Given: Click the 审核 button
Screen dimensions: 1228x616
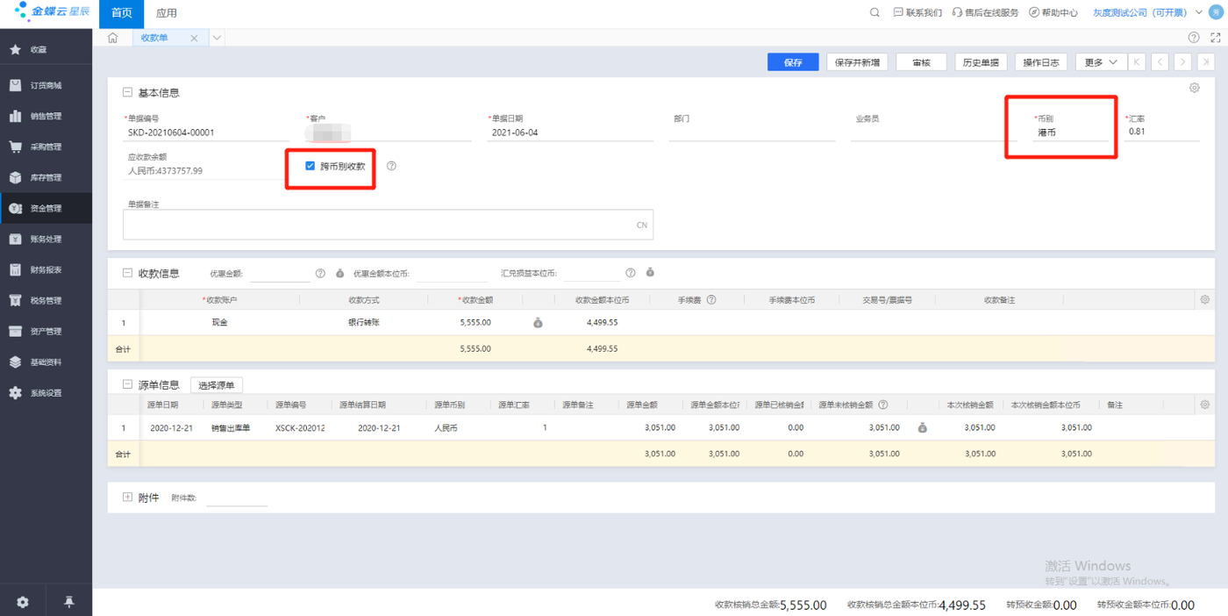Looking at the screenshot, I should pyautogui.click(x=921, y=62).
